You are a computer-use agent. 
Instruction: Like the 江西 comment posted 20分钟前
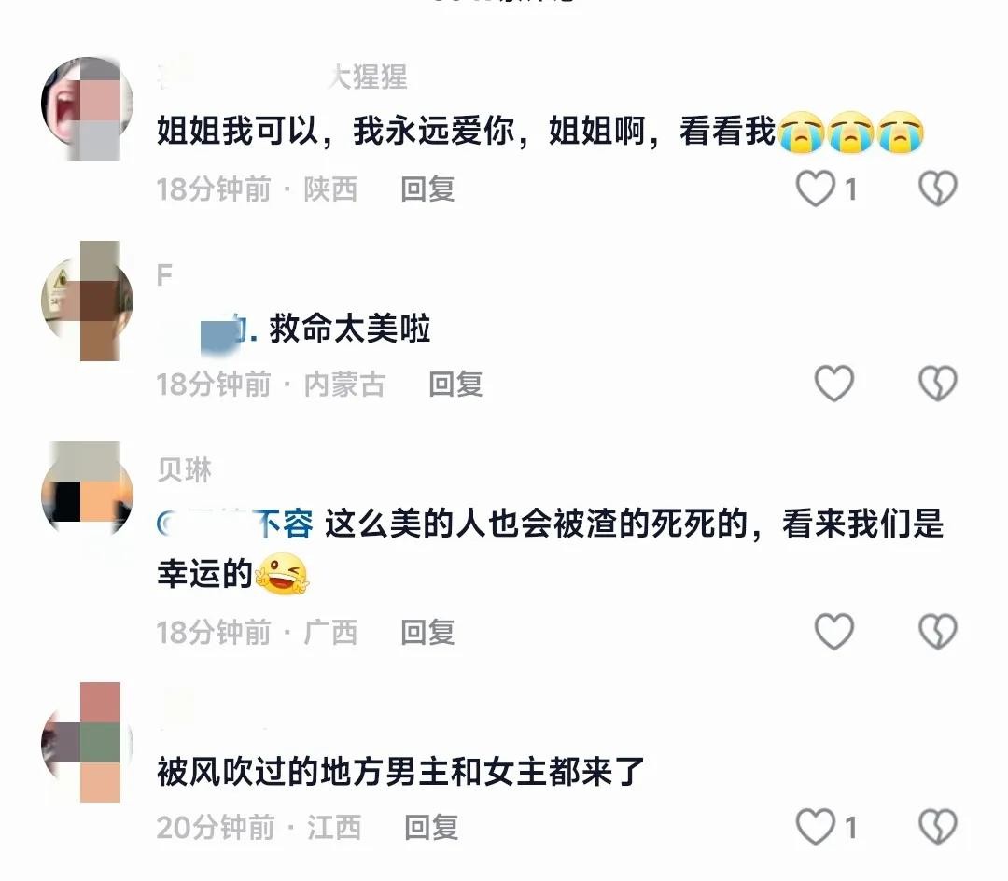click(x=815, y=826)
